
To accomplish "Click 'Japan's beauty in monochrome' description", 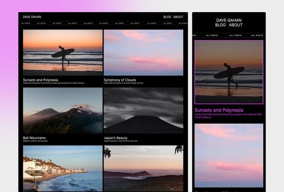I will tap(121, 141).
